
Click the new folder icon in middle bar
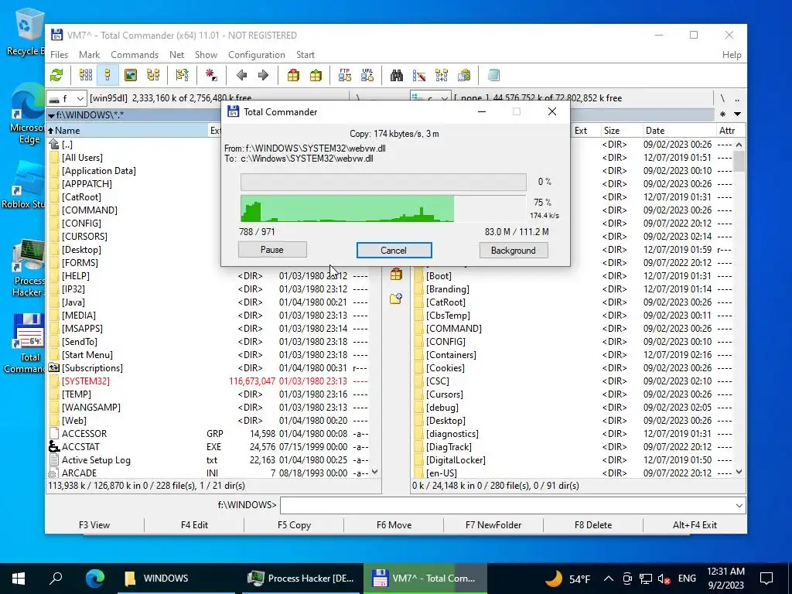pyautogui.click(x=396, y=299)
